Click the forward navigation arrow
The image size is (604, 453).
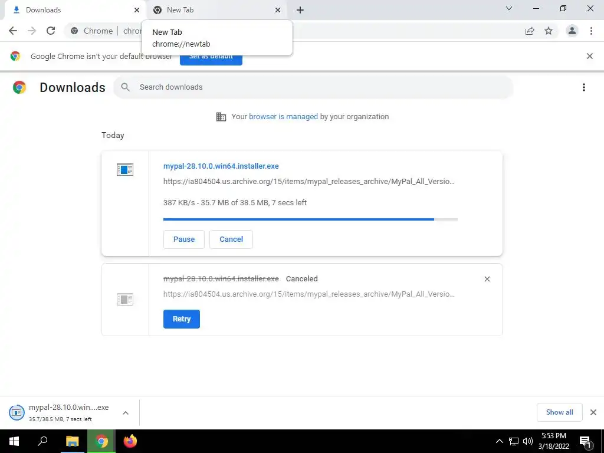coord(32,31)
